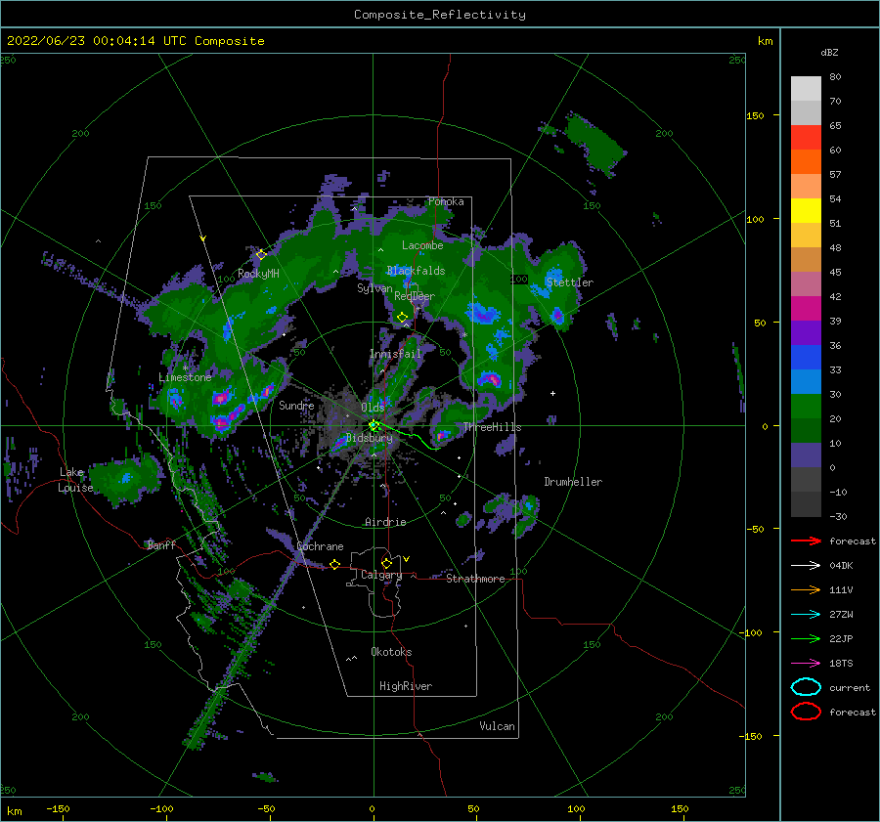The width and height of the screenshot is (880, 822).
Task: Select the orange 57-60 dBZ color swatch
Action: 806,162
